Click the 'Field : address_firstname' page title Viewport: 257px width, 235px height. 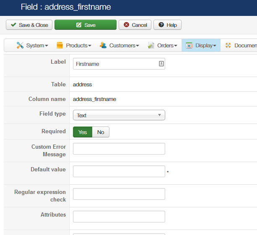pos(66,7)
